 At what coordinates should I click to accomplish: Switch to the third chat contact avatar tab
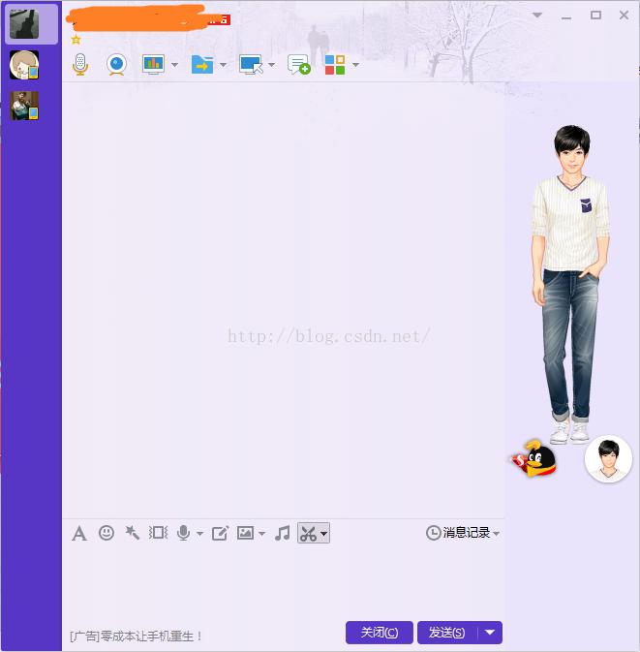(x=24, y=106)
